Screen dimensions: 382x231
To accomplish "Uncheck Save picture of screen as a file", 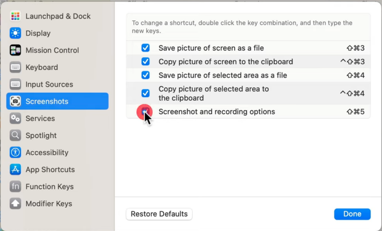I will point(145,48).
